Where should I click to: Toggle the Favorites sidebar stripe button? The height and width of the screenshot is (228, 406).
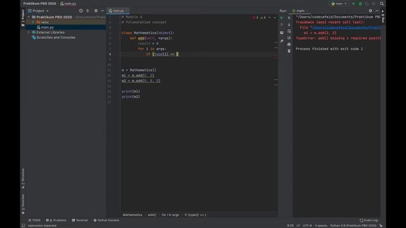[x=23, y=204]
